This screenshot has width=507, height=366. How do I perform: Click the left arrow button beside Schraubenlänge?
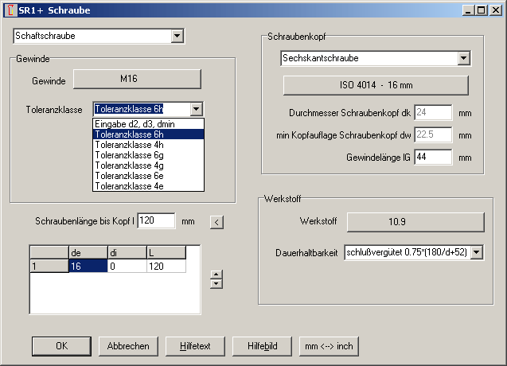[x=216, y=221]
